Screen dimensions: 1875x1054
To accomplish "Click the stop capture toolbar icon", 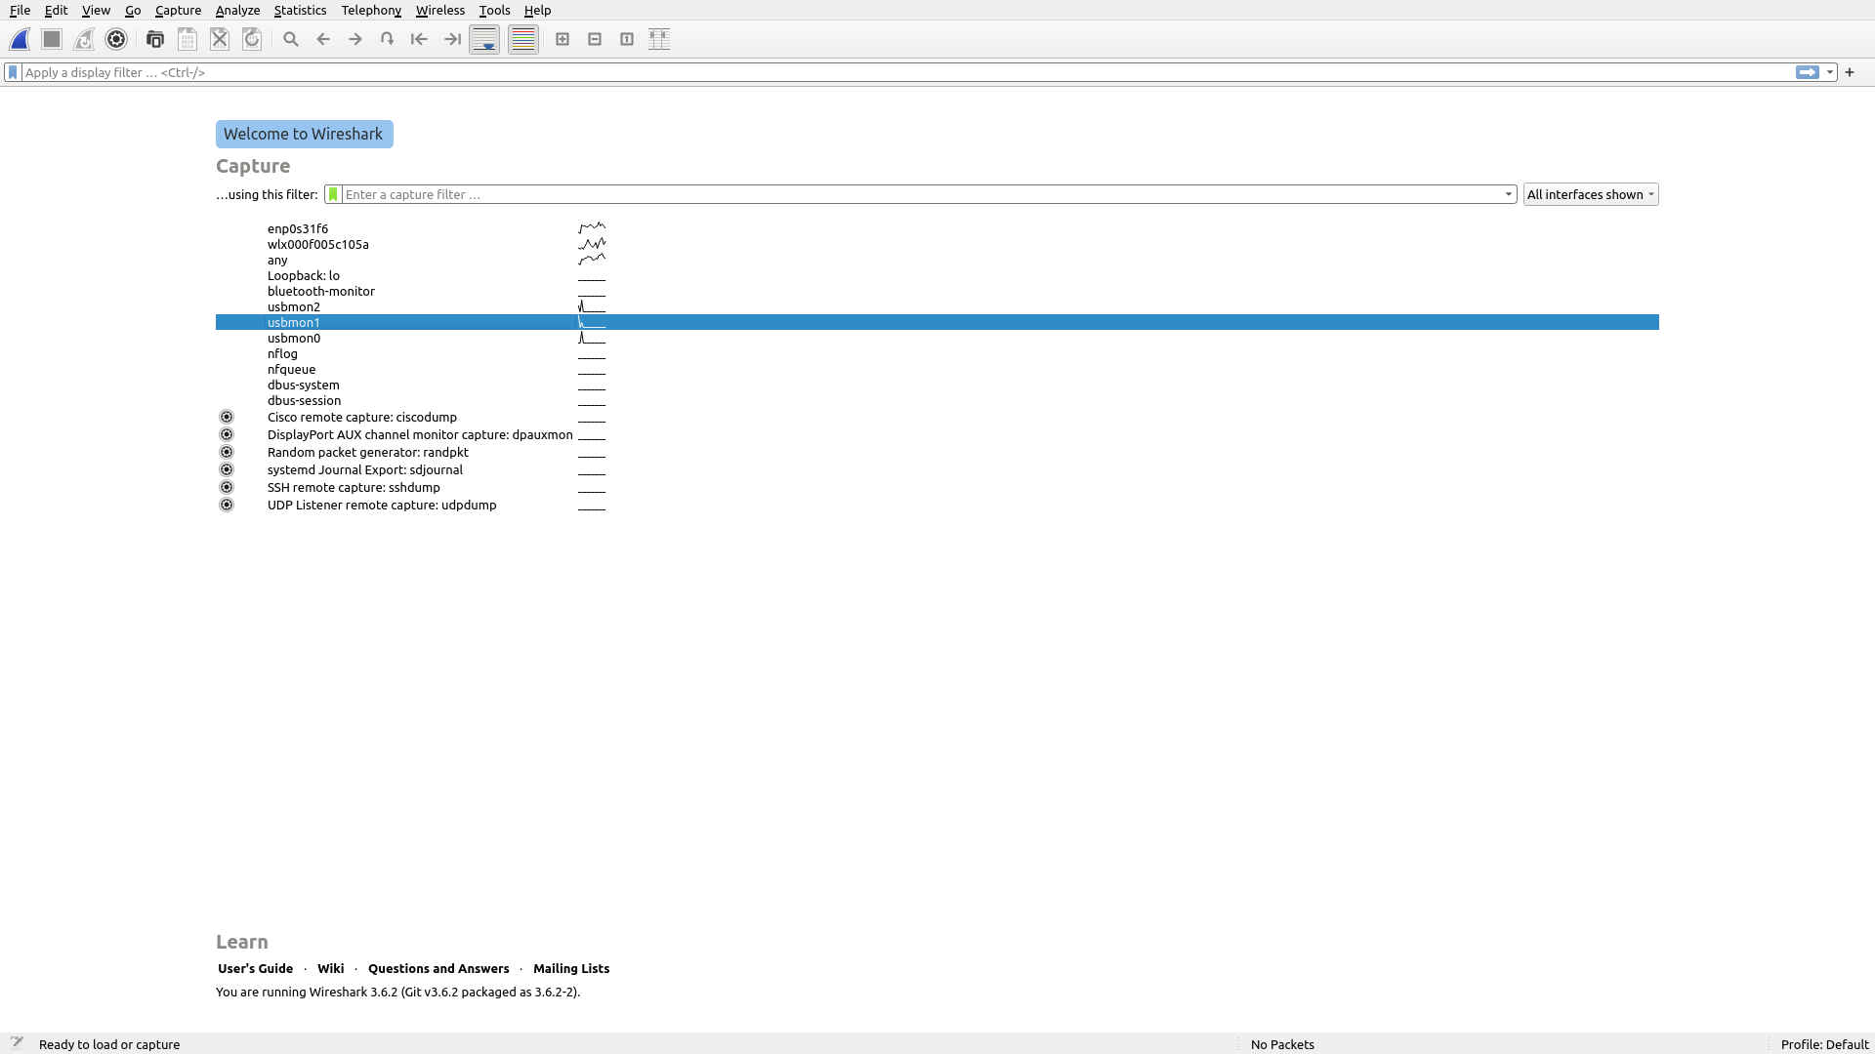I will (x=52, y=39).
